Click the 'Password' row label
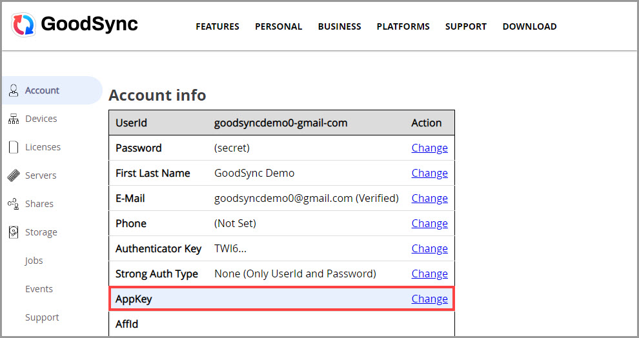The width and height of the screenshot is (639, 338). click(139, 148)
